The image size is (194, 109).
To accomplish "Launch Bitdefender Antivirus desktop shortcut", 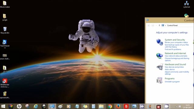I will pyautogui.click(x=5, y=83).
